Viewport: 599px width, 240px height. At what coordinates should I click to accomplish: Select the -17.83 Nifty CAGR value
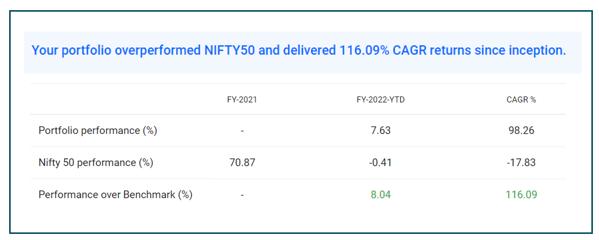tap(521, 163)
